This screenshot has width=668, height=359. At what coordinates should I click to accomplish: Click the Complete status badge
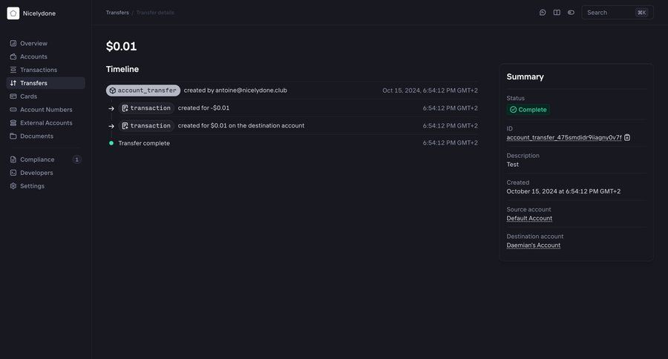pos(528,110)
